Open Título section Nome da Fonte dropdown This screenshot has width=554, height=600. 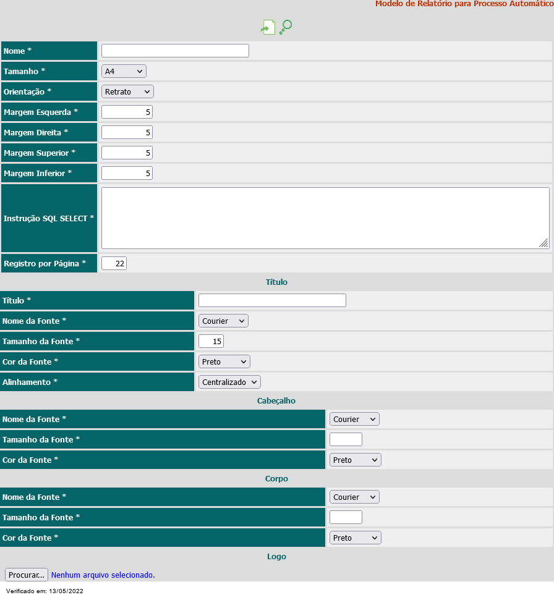[223, 321]
